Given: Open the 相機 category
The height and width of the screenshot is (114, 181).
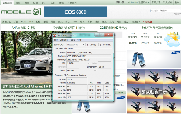Looking at the screenshot, I should click(38, 21).
